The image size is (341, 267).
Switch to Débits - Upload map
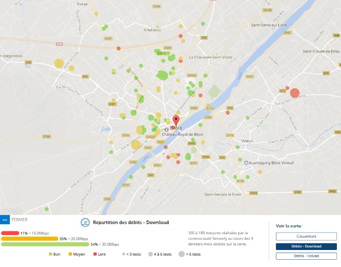coord(306,256)
